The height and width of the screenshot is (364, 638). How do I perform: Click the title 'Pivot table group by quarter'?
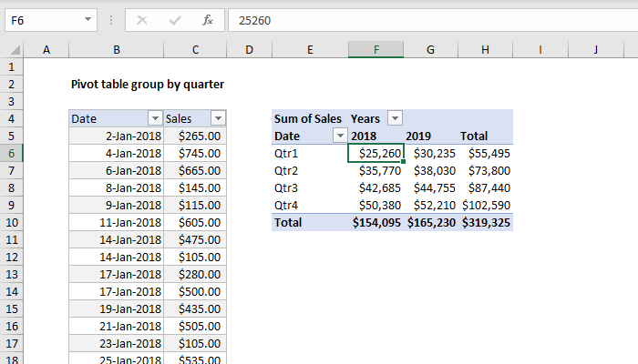click(148, 84)
